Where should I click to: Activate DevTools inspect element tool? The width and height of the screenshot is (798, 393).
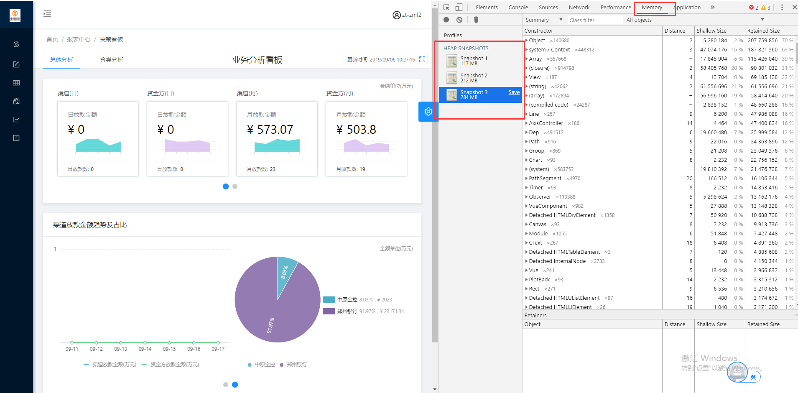coord(446,8)
